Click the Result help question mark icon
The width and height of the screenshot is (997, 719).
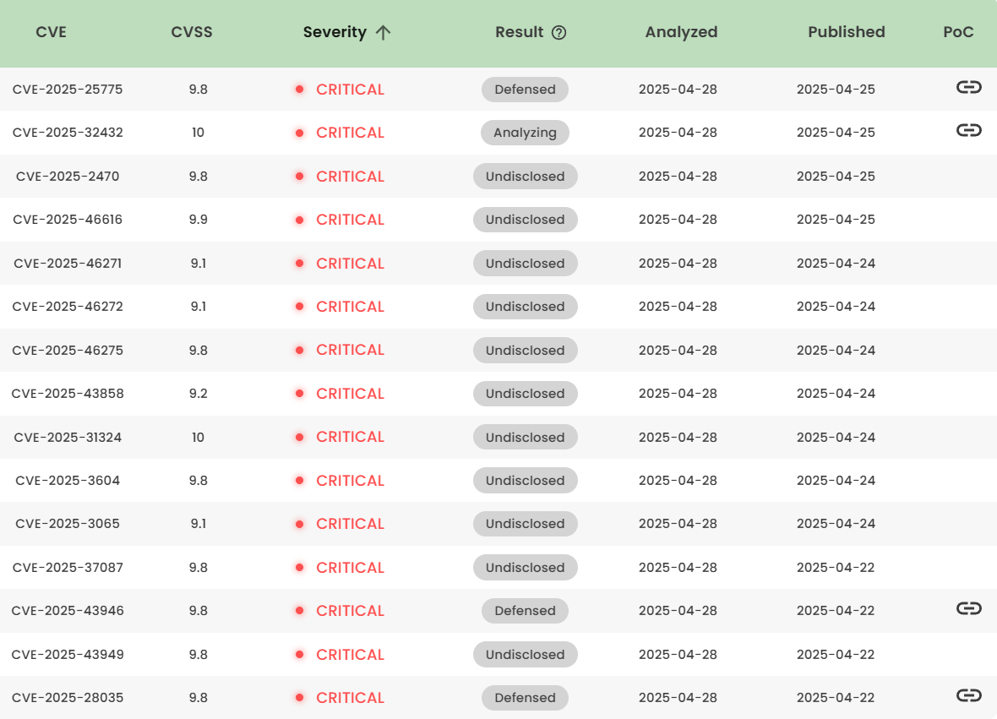(x=558, y=33)
